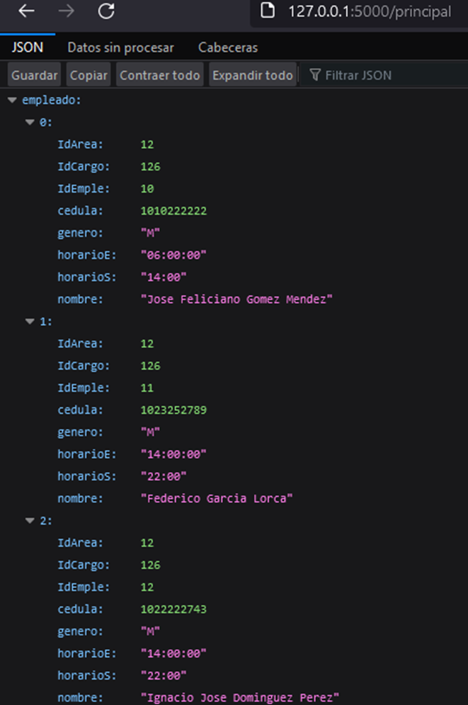Select the JSON tab
The height and width of the screenshot is (705, 468).
coord(26,47)
